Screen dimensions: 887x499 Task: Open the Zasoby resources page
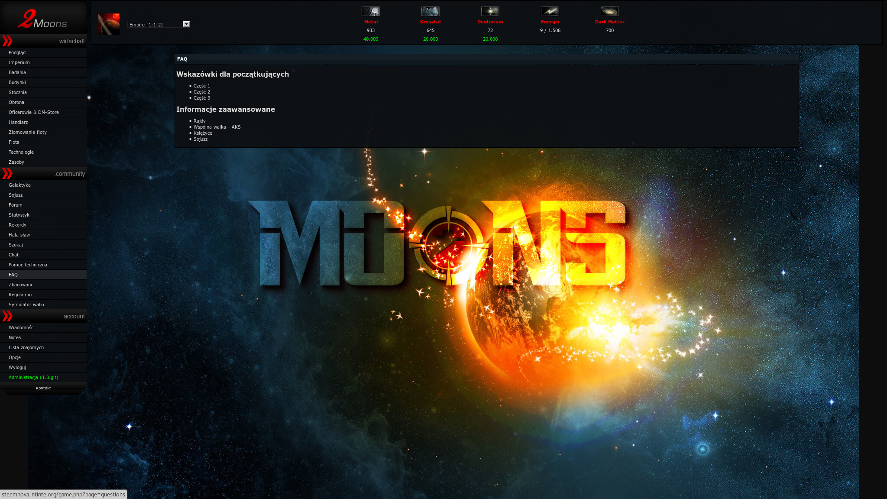click(43, 162)
